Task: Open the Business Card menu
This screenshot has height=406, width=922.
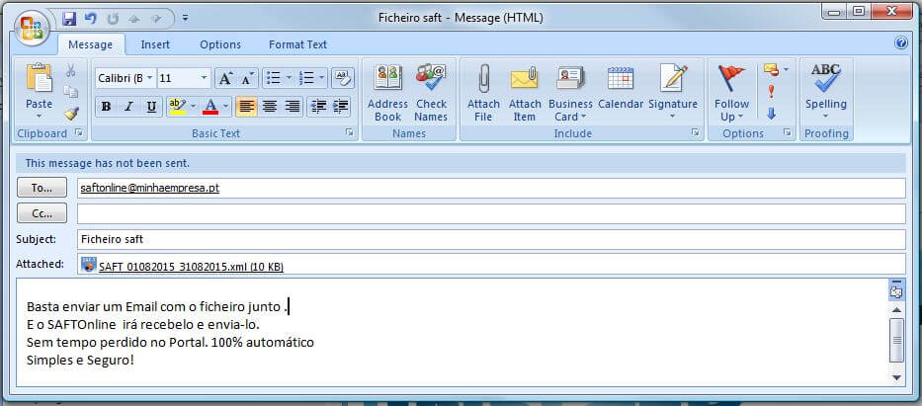Action: [x=570, y=92]
